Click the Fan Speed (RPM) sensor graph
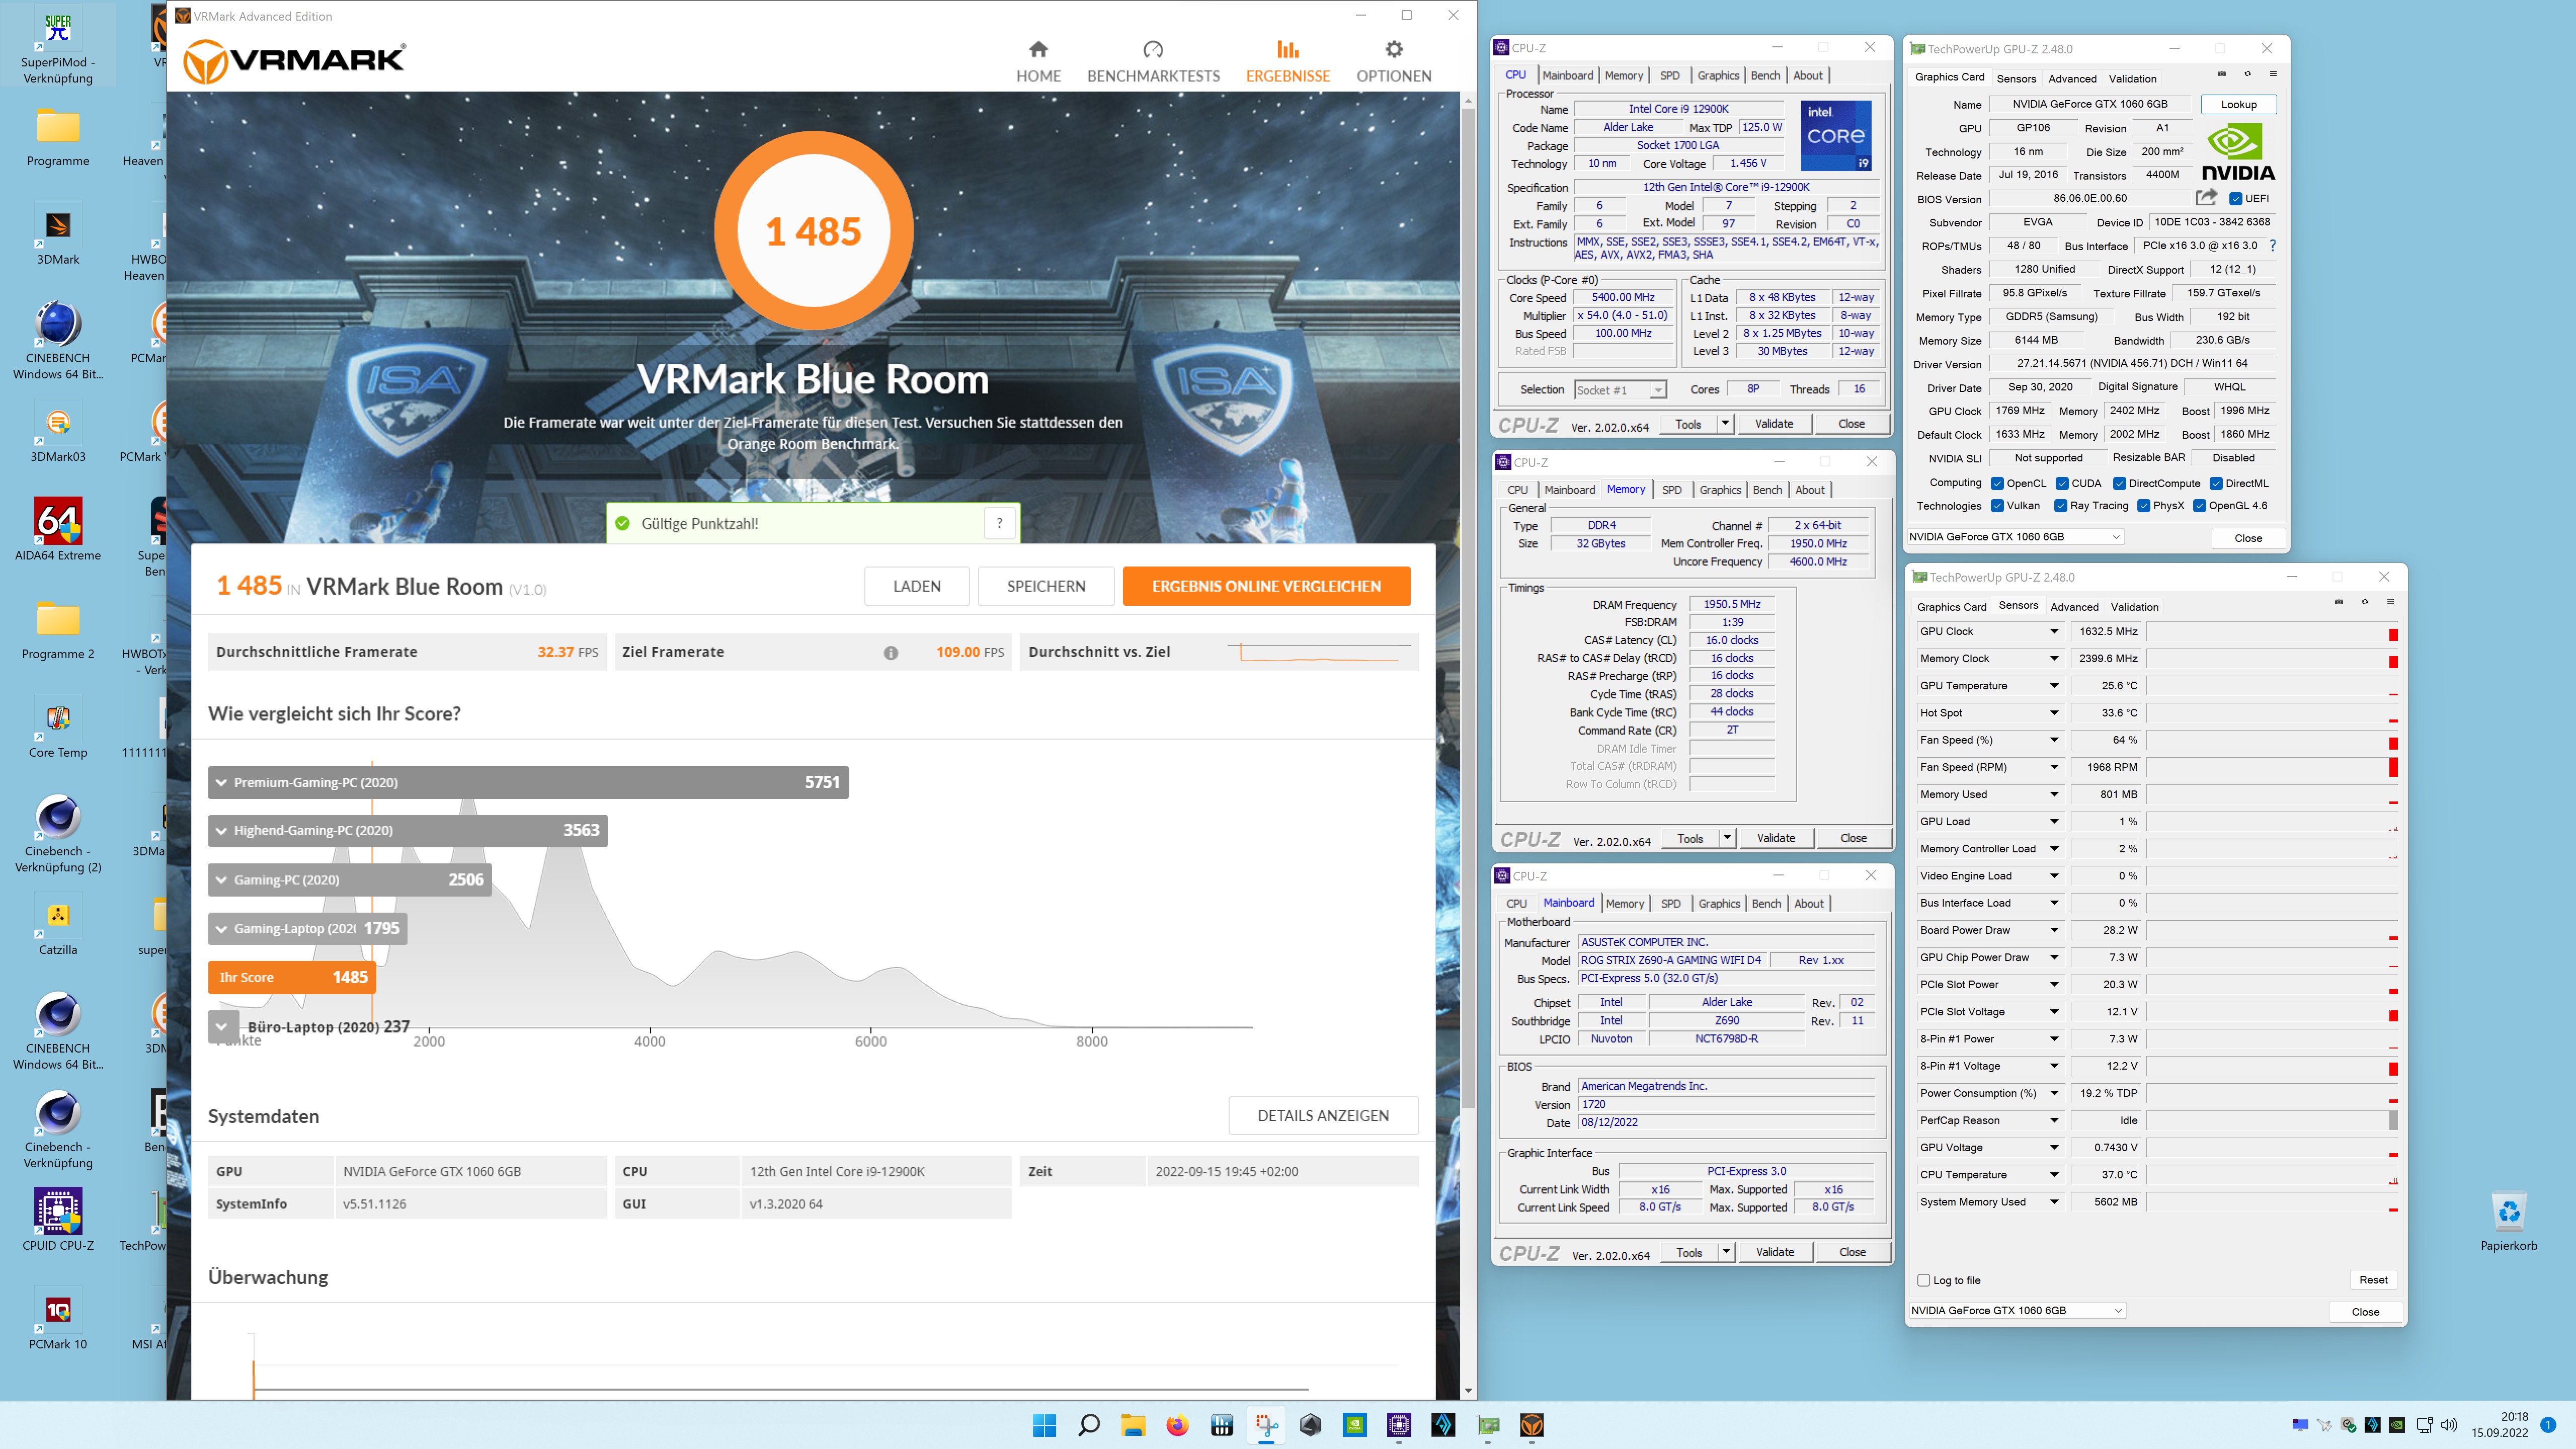Viewport: 2576px width, 1449px height. coord(2272,767)
